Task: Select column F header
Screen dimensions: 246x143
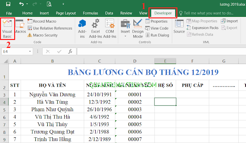Action: 192,61
